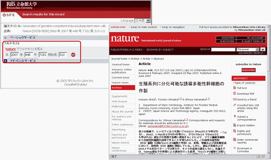Click Journal home breadcrumb link
Viewport: 271px width, 160px height.
pos(119,59)
